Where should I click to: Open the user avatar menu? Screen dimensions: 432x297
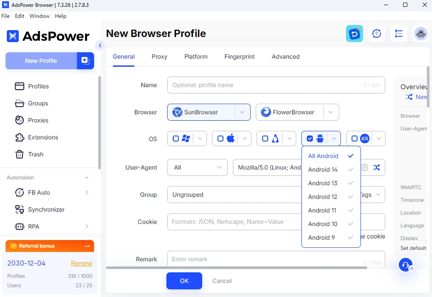pos(421,34)
